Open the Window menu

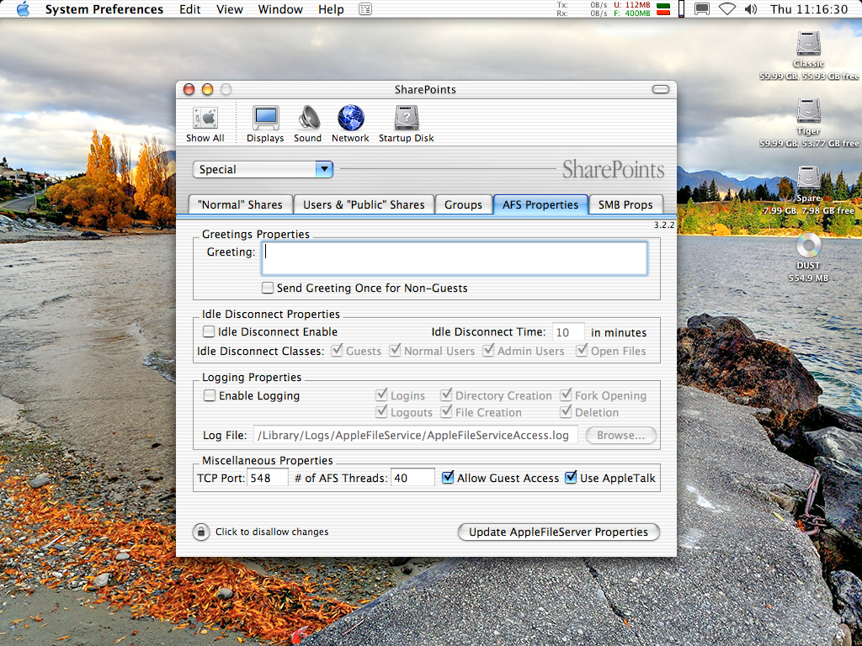pyautogui.click(x=280, y=9)
